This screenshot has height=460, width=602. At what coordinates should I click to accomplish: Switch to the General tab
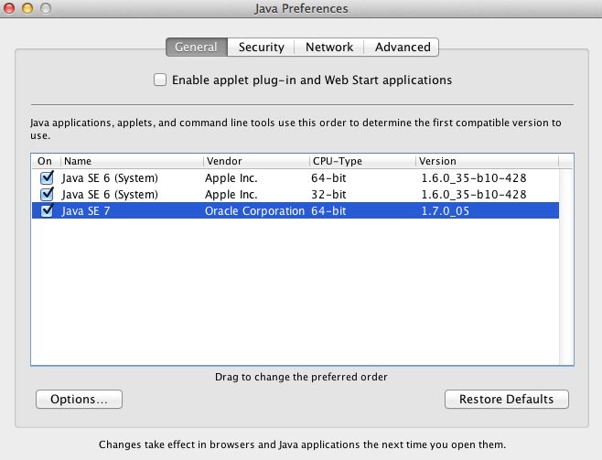coord(197,48)
